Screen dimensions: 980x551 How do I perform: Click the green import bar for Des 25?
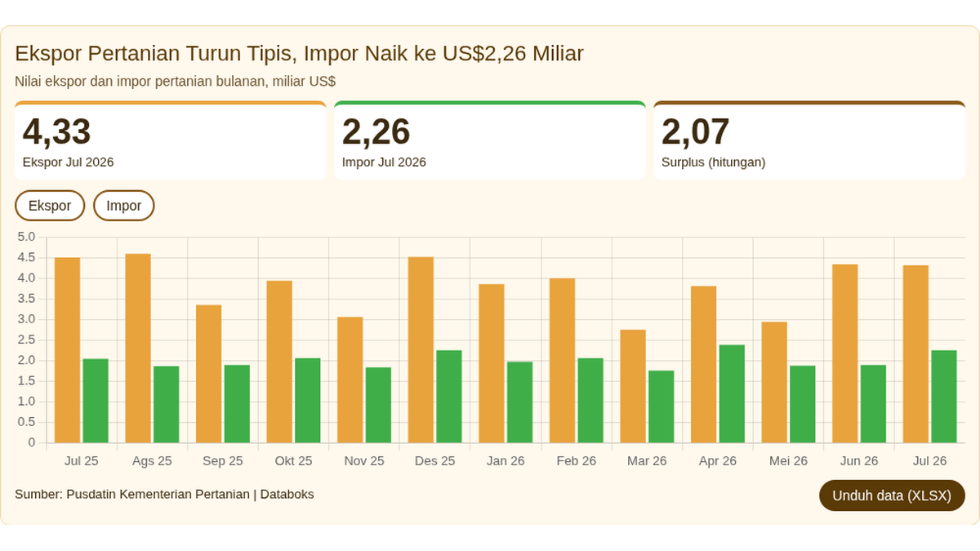tap(449, 397)
